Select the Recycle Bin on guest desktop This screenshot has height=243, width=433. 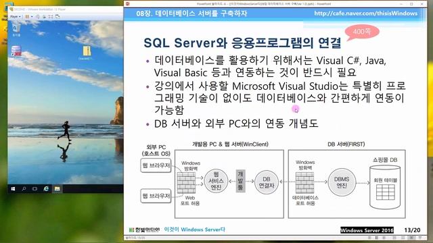point(16,30)
